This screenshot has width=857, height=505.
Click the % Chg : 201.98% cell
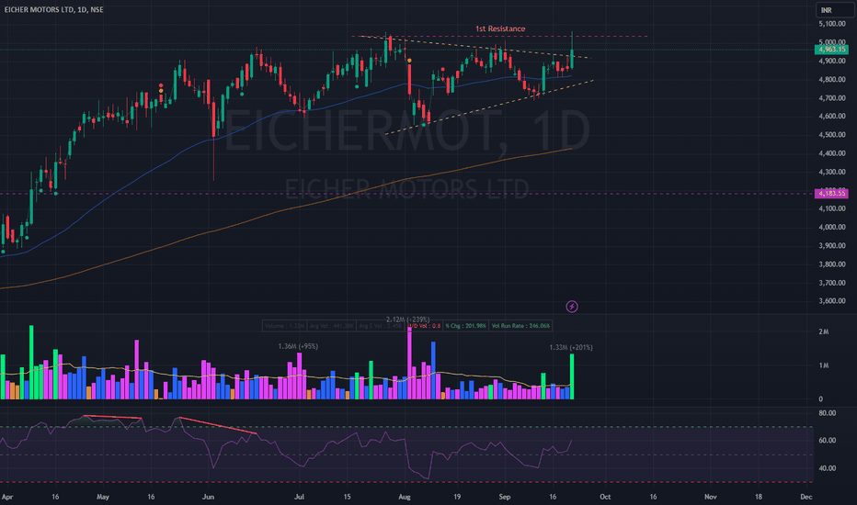point(465,326)
